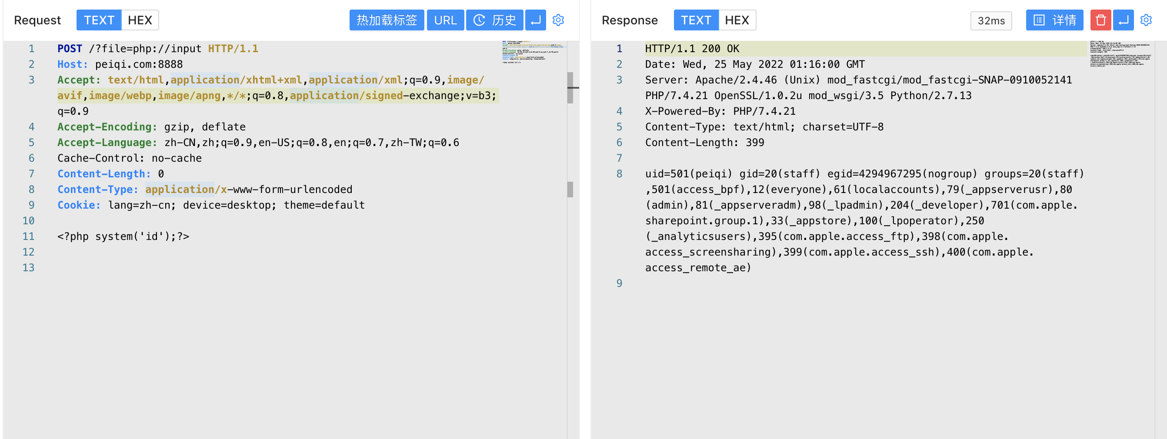Toggle Request line-wrap arrow button

tap(536, 20)
